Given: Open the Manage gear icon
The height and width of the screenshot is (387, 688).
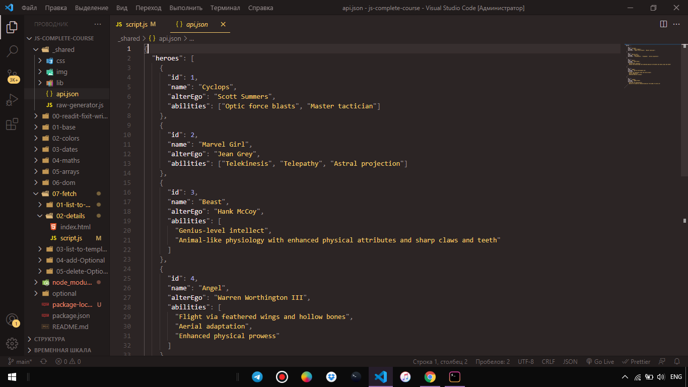Looking at the screenshot, I should [x=12, y=344].
